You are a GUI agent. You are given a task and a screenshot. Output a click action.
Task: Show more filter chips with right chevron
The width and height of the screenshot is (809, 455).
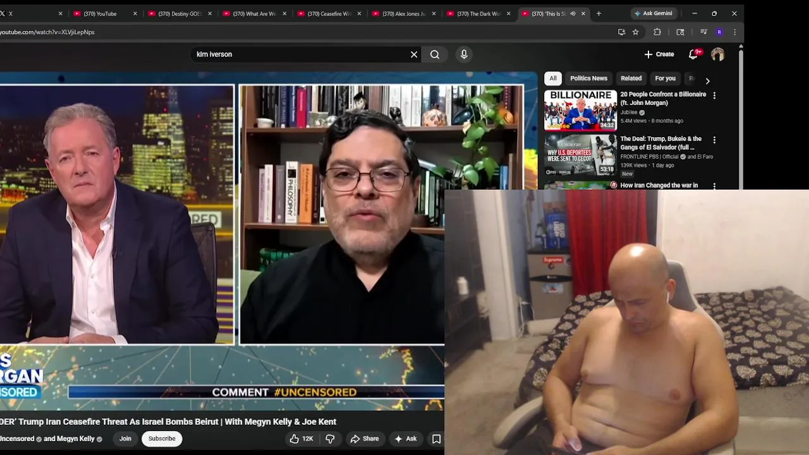pyautogui.click(x=707, y=81)
